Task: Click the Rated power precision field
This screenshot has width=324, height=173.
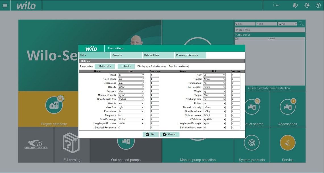Action: 155,79
